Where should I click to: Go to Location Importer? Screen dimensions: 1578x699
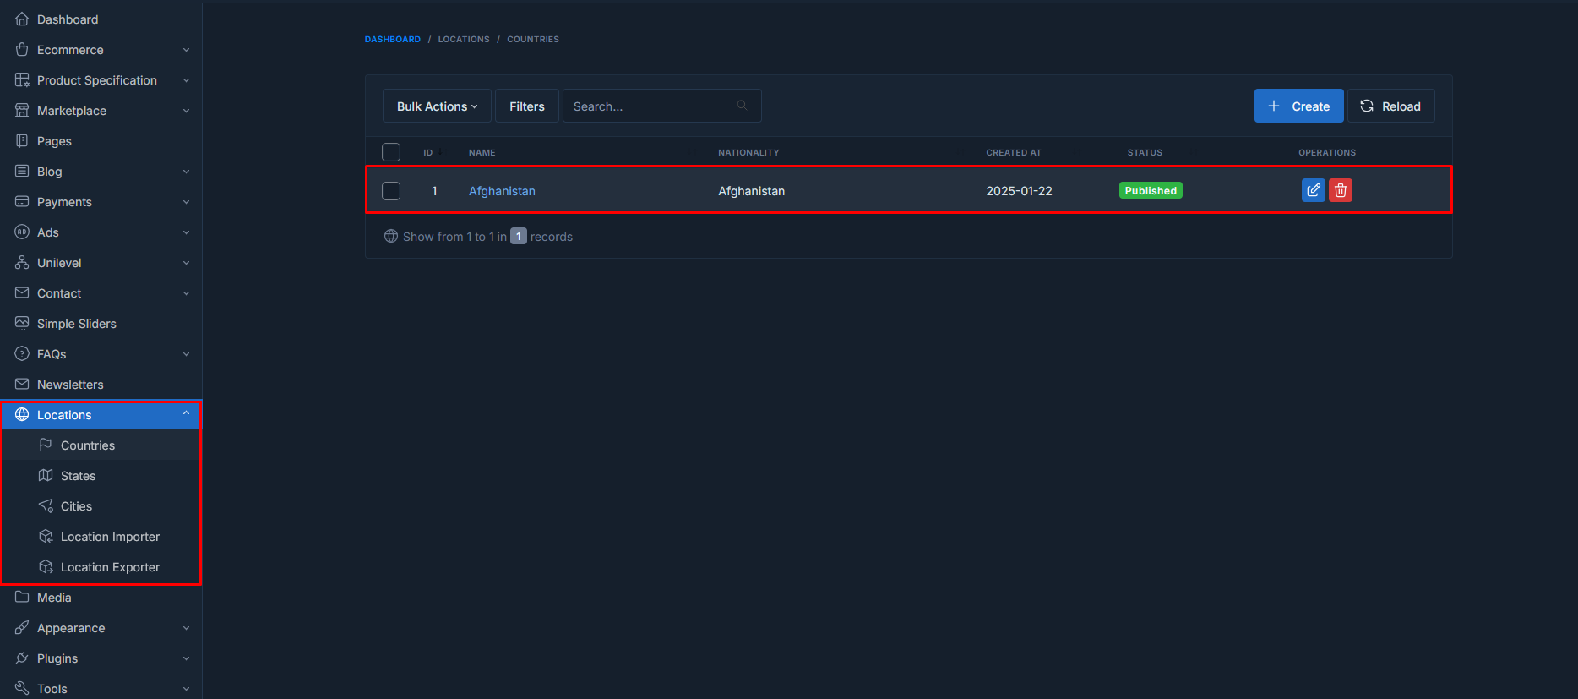[x=110, y=537]
